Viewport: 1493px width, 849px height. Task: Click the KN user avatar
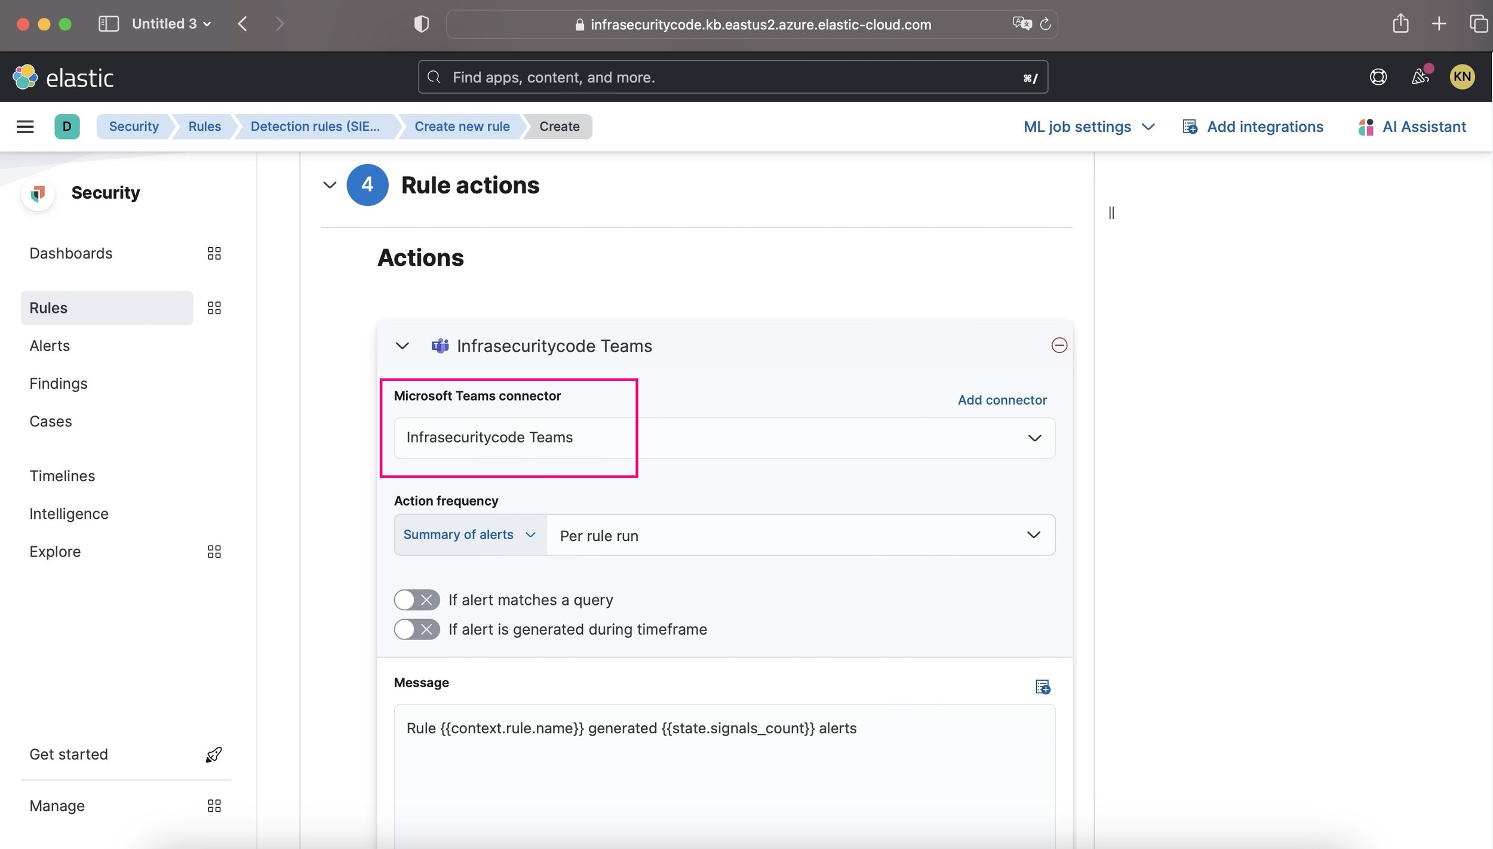(x=1461, y=76)
